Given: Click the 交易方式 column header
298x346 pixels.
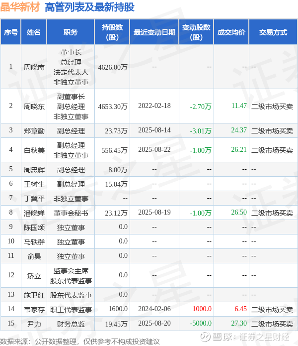Looking at the screenshot, I should click(273, 32).
